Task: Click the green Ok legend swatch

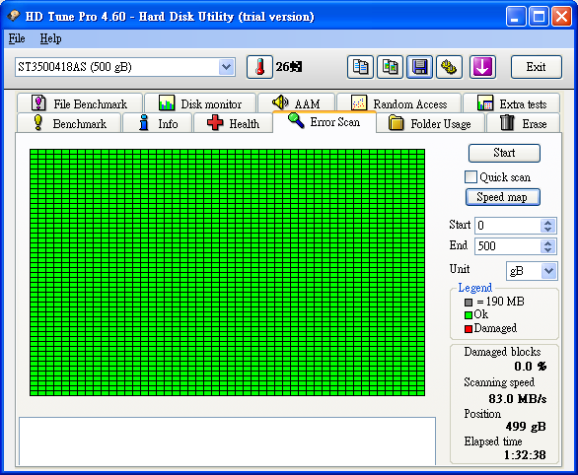Action: click(x=469, y=315)
